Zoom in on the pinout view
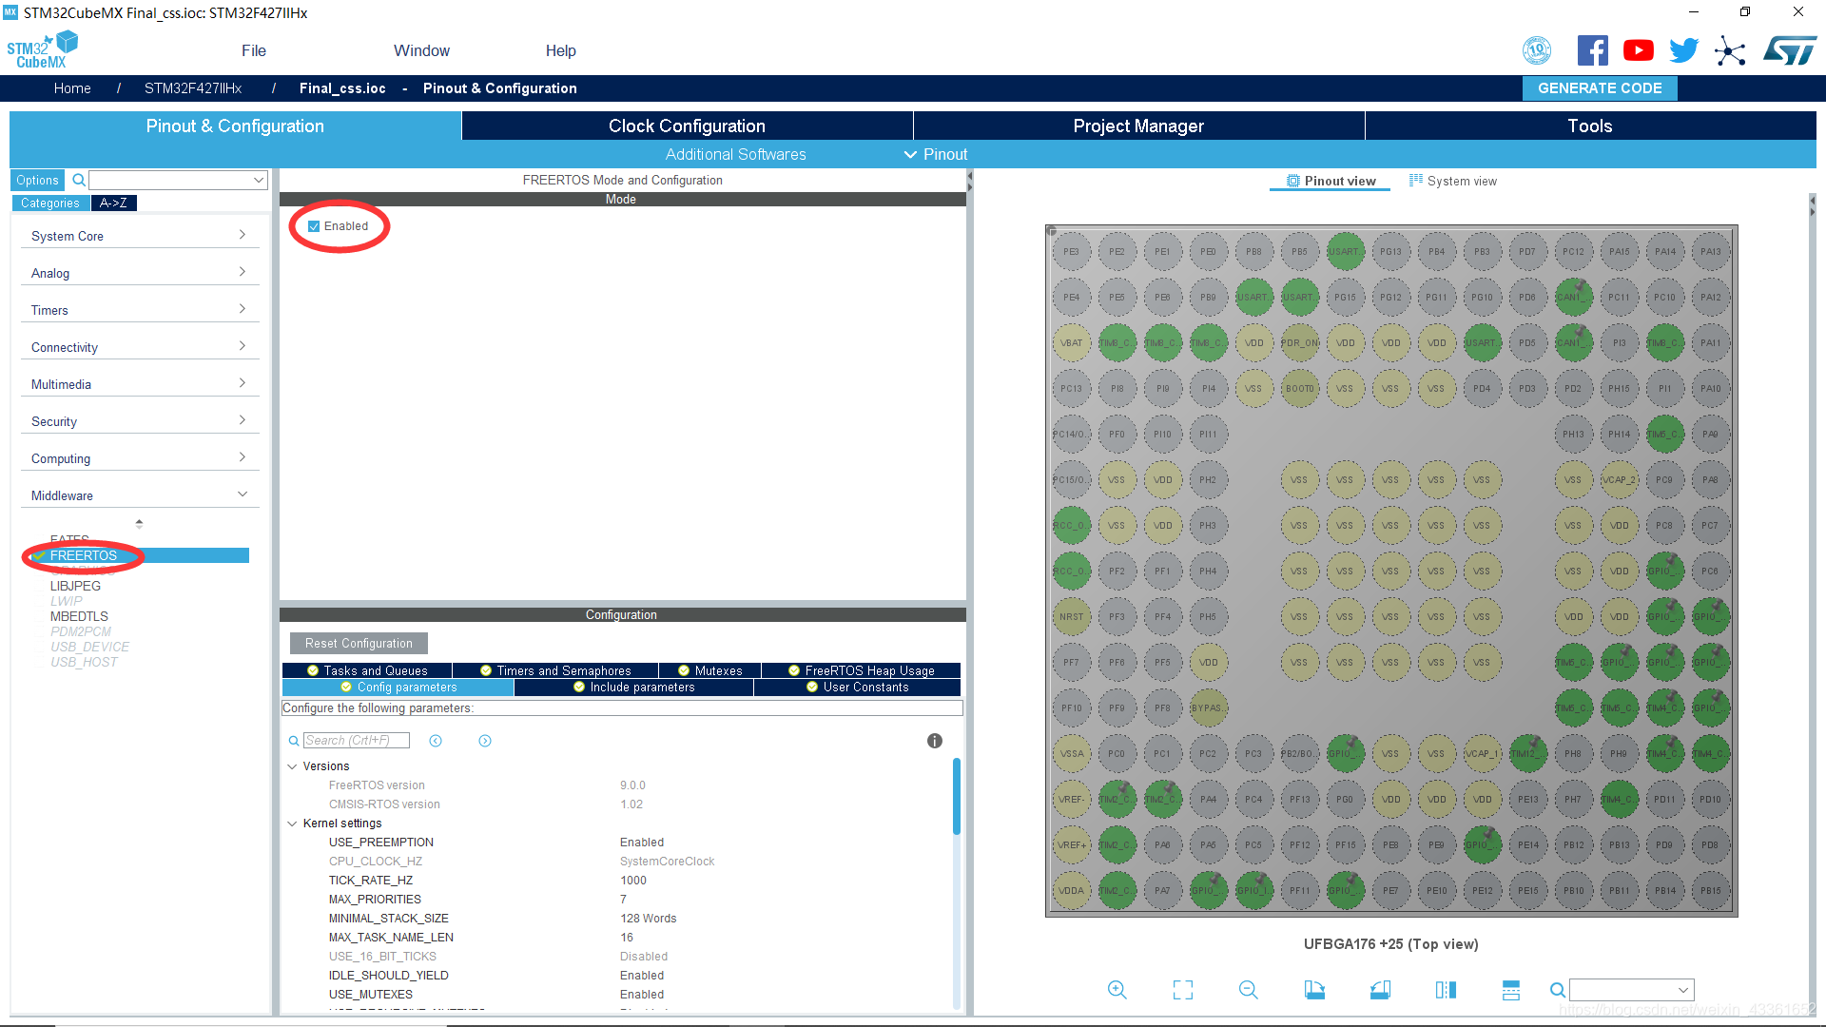 (x=1117, y=990)
